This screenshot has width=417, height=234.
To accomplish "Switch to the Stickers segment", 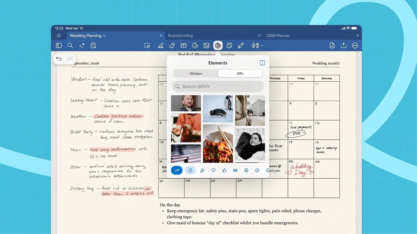I will pyautogui.click(x=196, y=73).
